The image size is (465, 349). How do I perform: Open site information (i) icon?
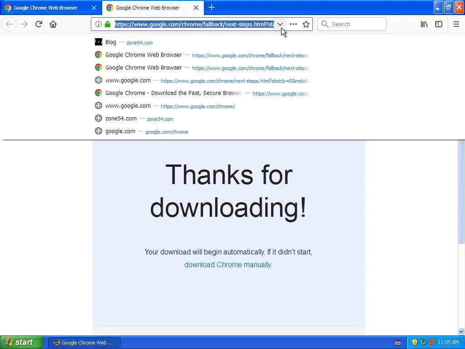[x=99, y=24]
